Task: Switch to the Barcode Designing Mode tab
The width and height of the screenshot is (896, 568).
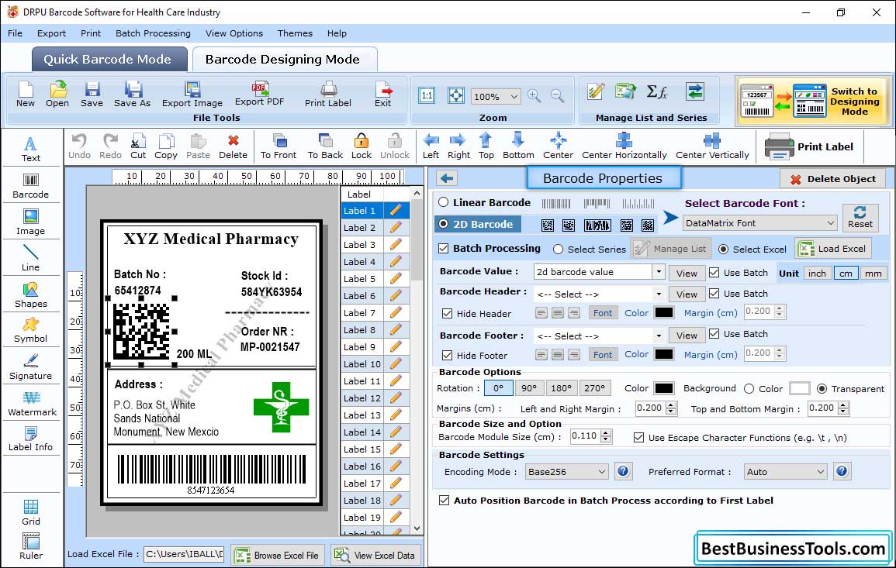Action: [x=284, y=60]
